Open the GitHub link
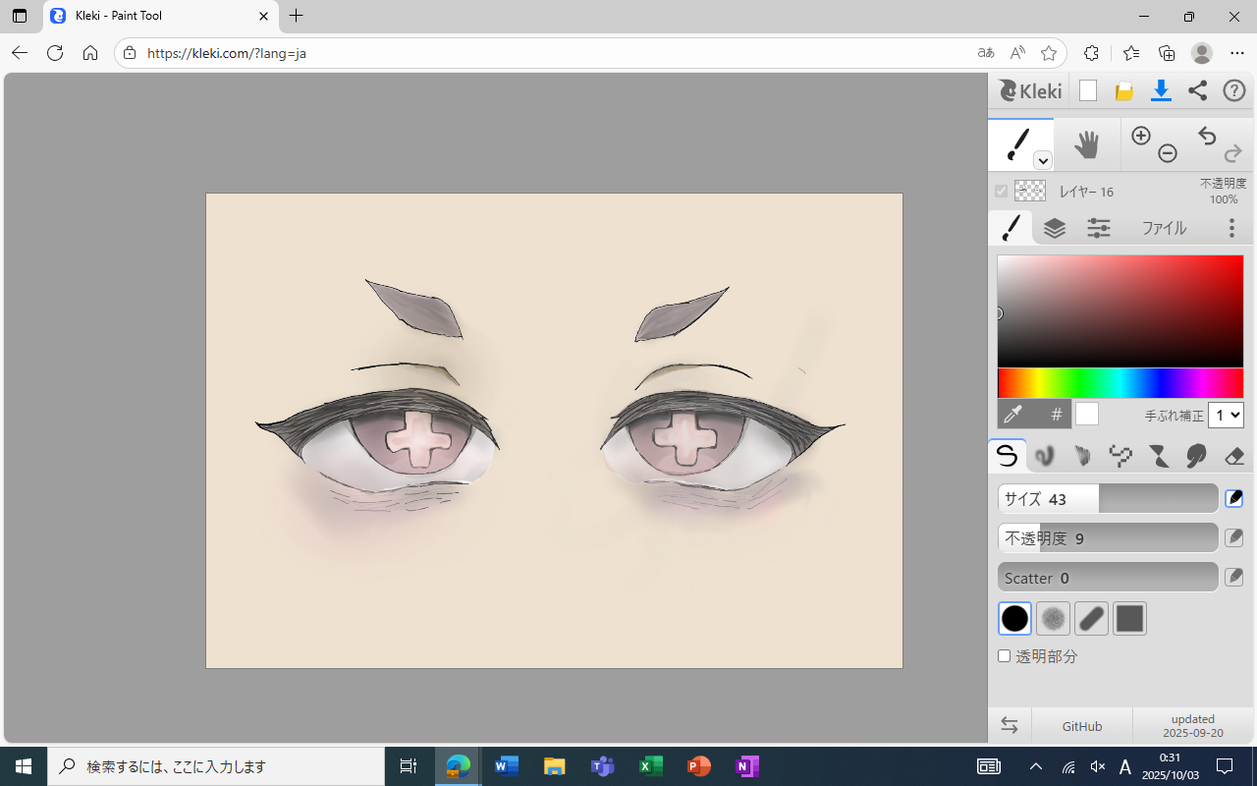 pos(1082,726)
